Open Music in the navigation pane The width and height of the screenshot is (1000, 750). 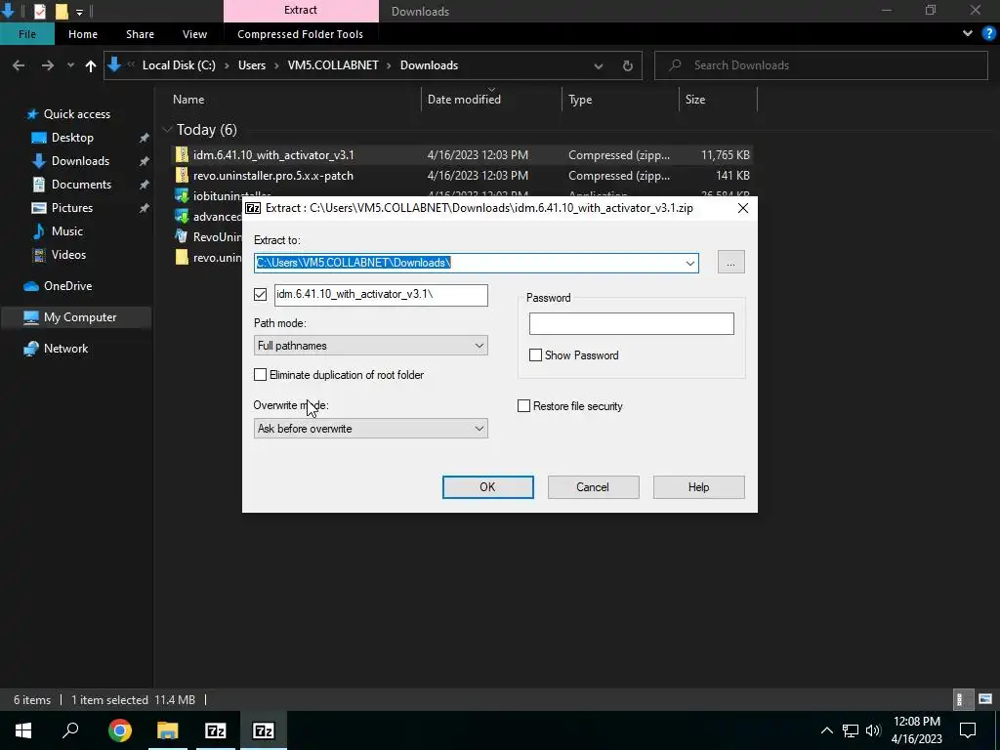(x=66, y=231)
